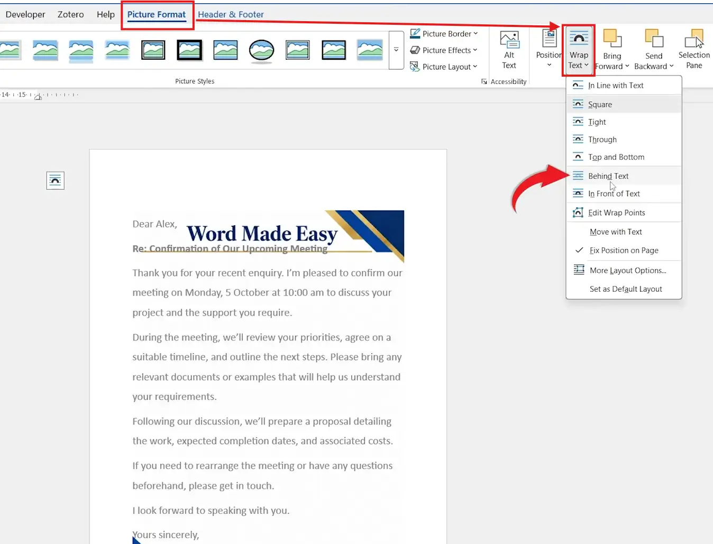Choose In Line with Text wrapping

click(x=624, y=86)
